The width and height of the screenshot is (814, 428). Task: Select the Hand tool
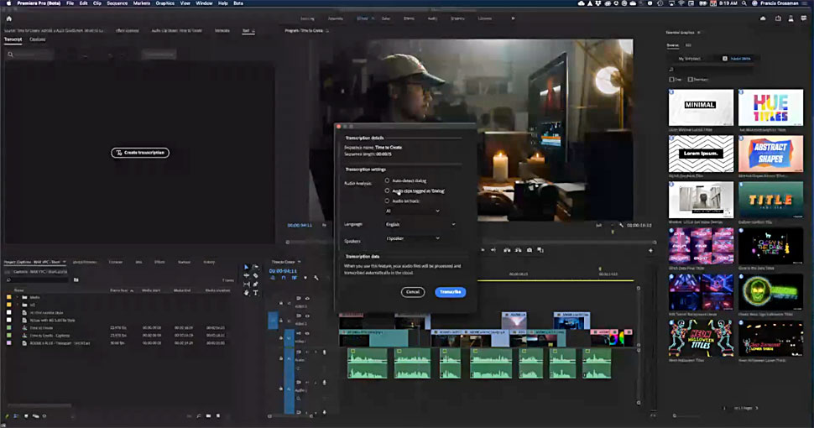[x=247, y=293]
